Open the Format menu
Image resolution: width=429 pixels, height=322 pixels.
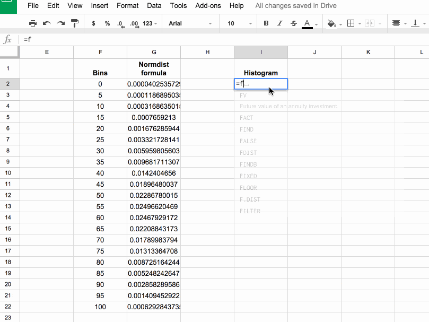click(x=127, y=6)
